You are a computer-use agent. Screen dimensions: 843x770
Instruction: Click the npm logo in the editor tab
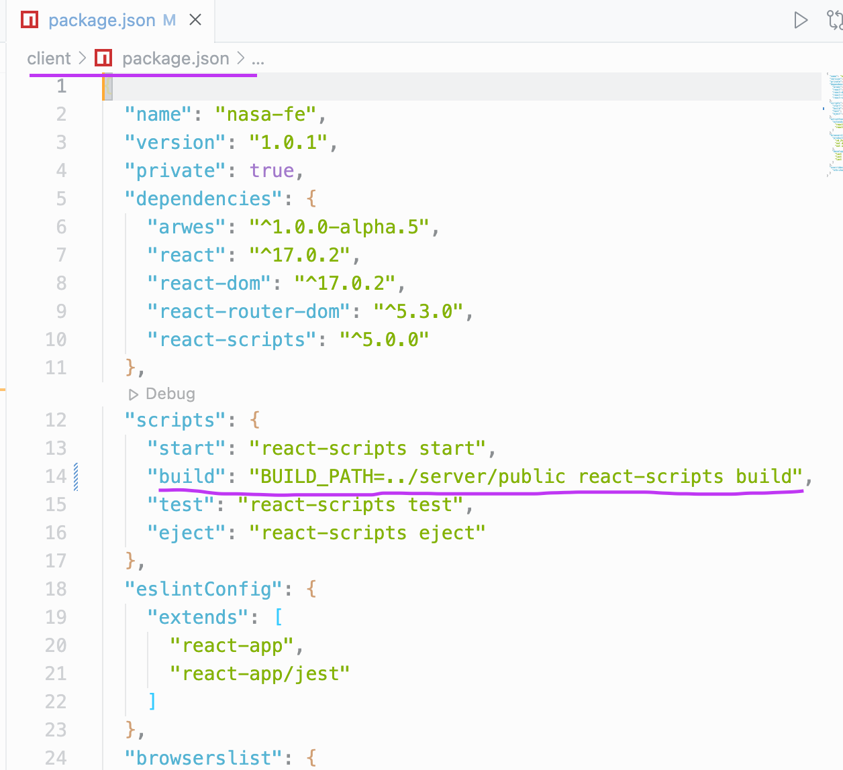click(x=29, y=19)
